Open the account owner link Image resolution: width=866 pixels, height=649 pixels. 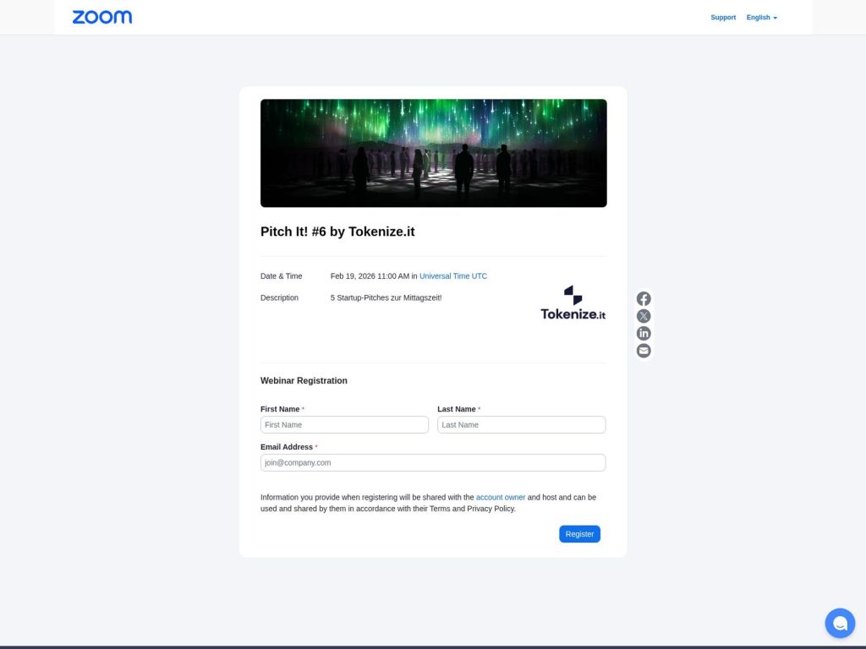tap(501, 498)
